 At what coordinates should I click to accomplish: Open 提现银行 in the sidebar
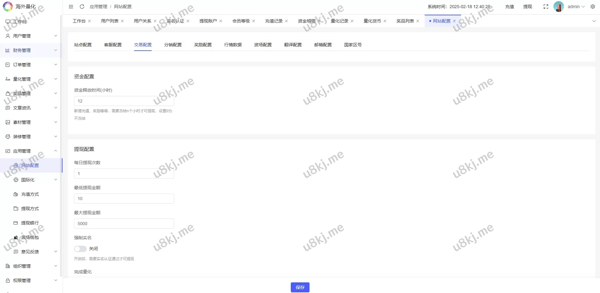click(30, 223)
